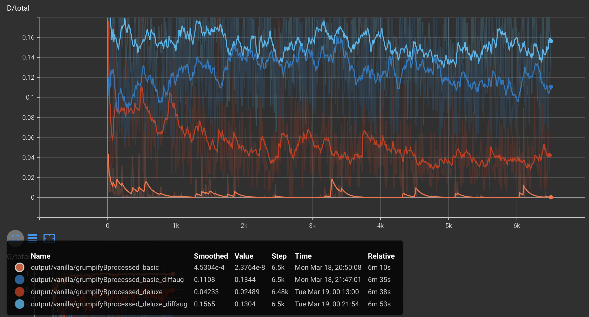Click value 0.1344
Screen dimensions: 589x317
pos(245,280)
